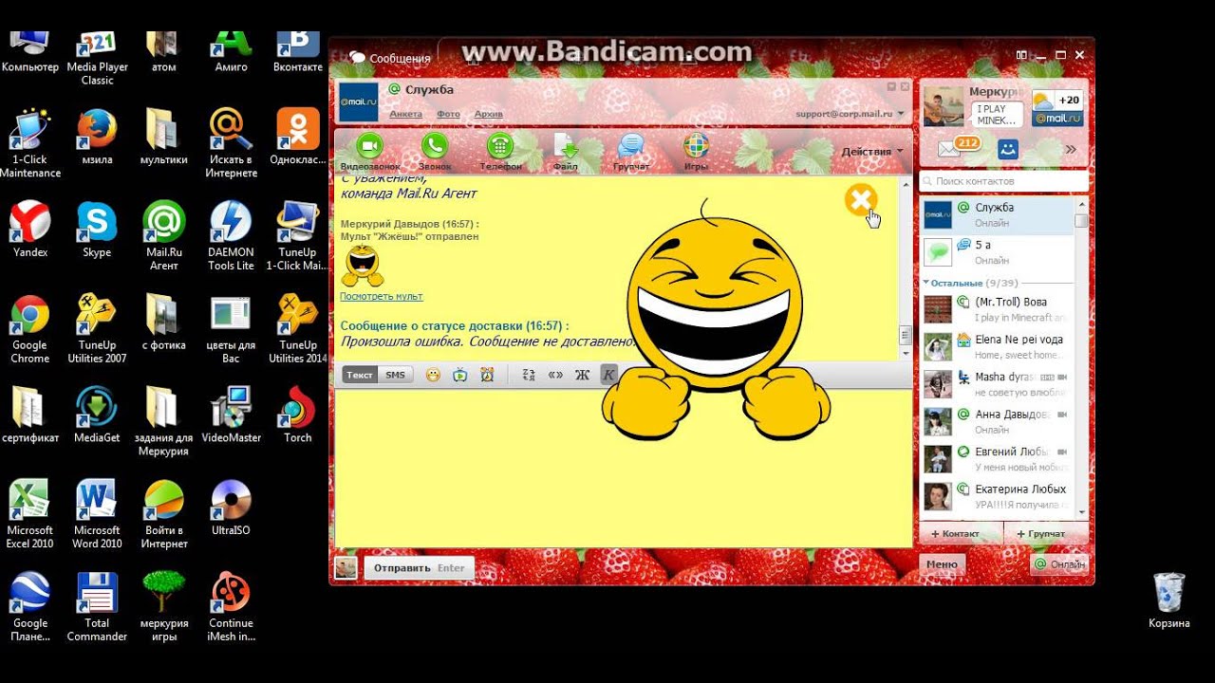Screen dimensions: 1215x683
Task: Open chat with Екатерина Любых
Action: point(997,496)
